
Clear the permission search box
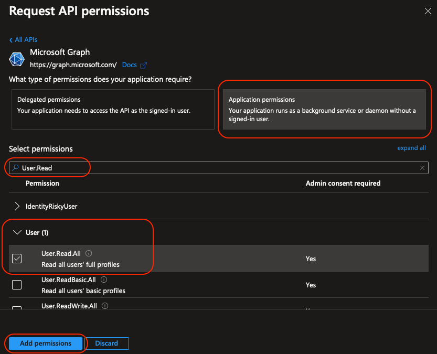point(422,168)
